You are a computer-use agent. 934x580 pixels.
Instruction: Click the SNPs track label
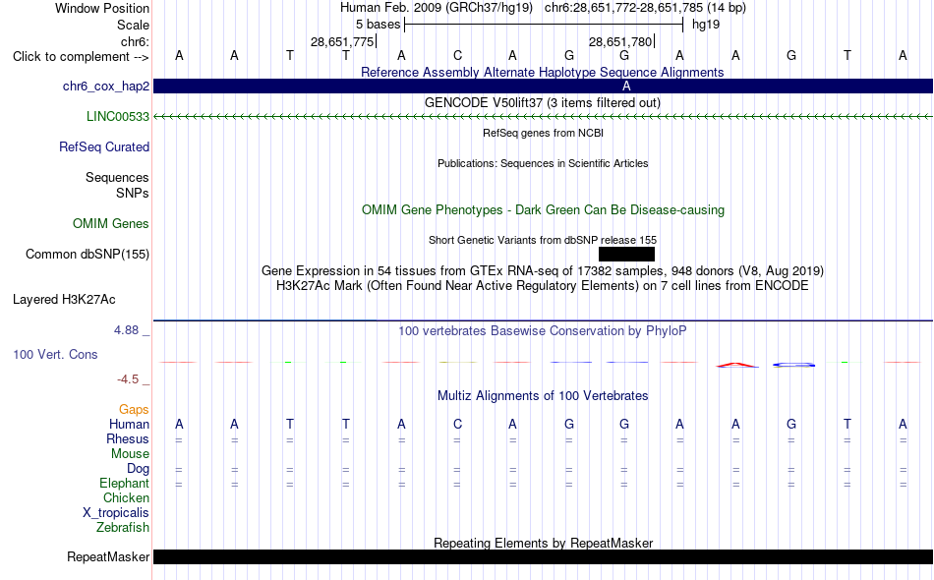coord(133,193)
